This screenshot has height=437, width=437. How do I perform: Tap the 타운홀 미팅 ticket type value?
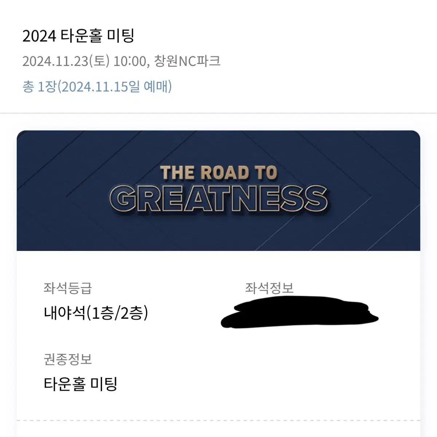[80, 384]
